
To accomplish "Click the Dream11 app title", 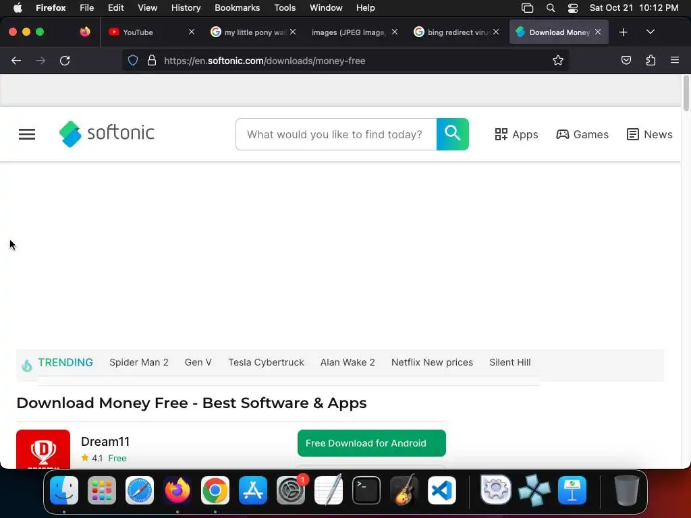I will pyautogui.click(x=105, y=441).
